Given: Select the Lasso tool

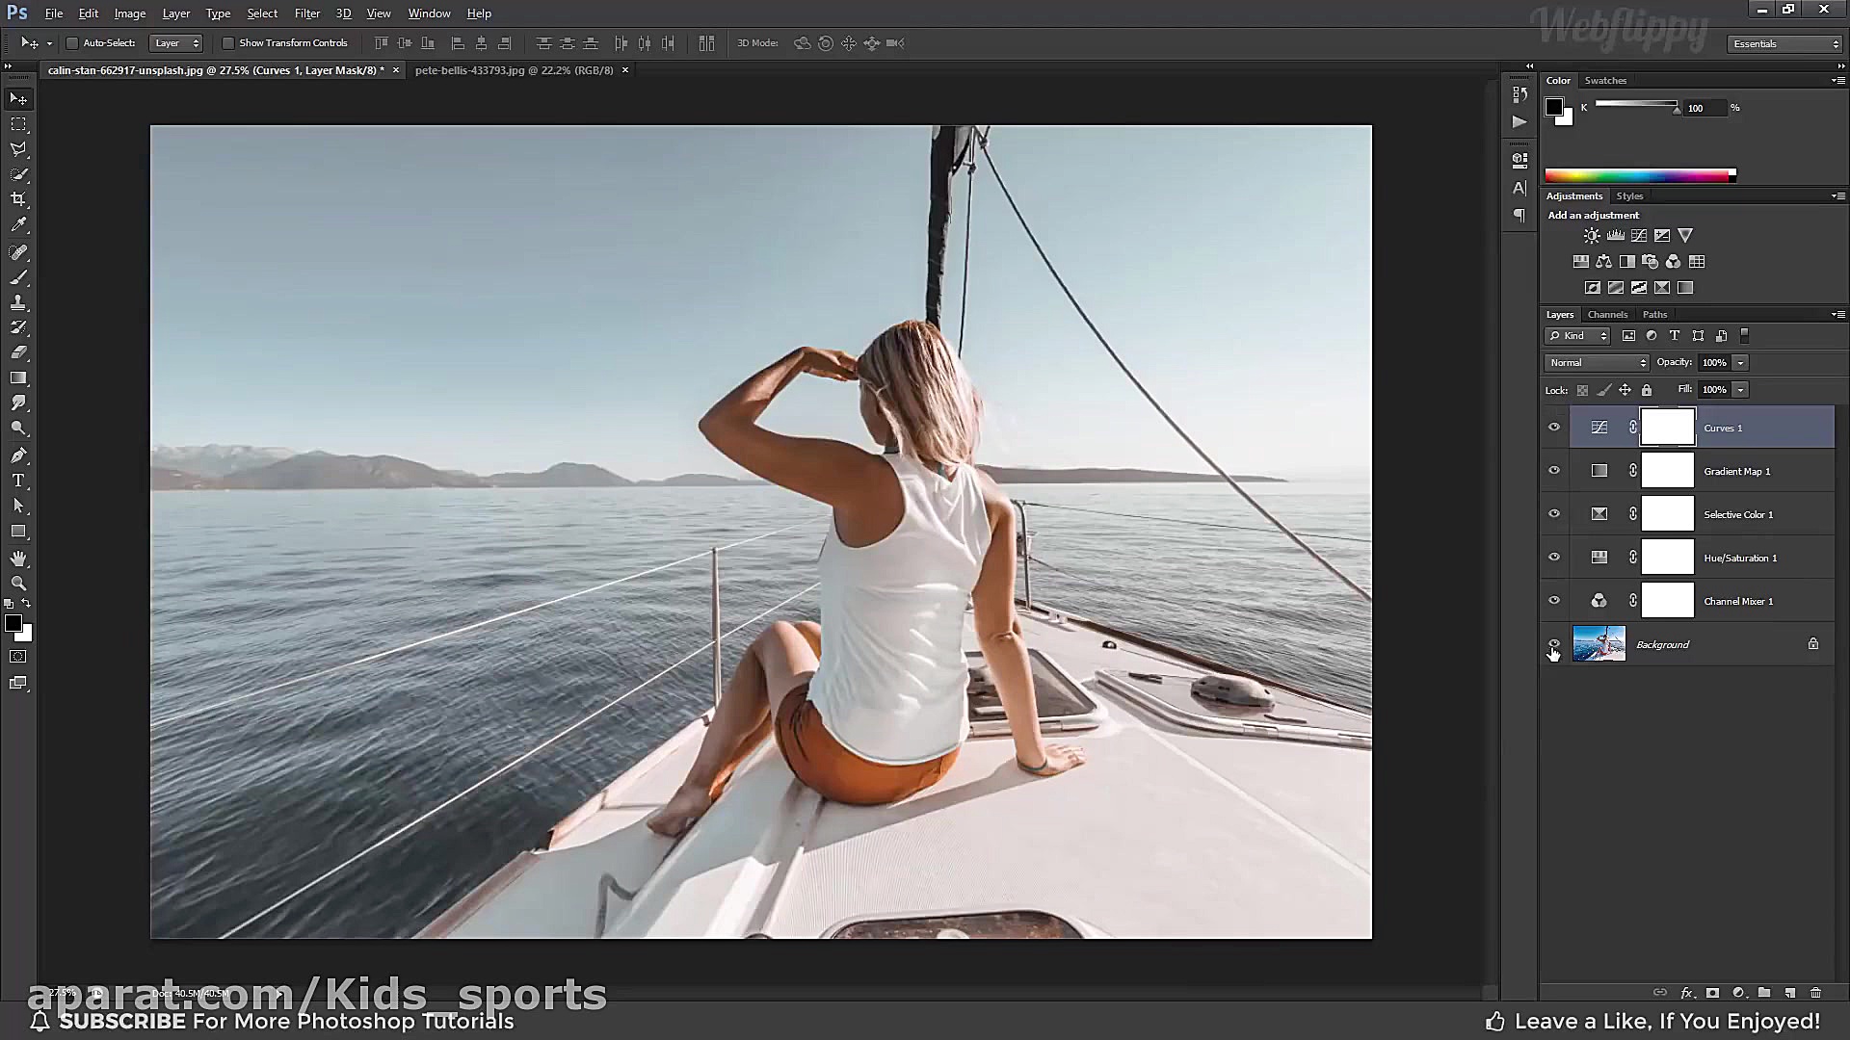Looking at the screenshot, I should pos(18,149).
